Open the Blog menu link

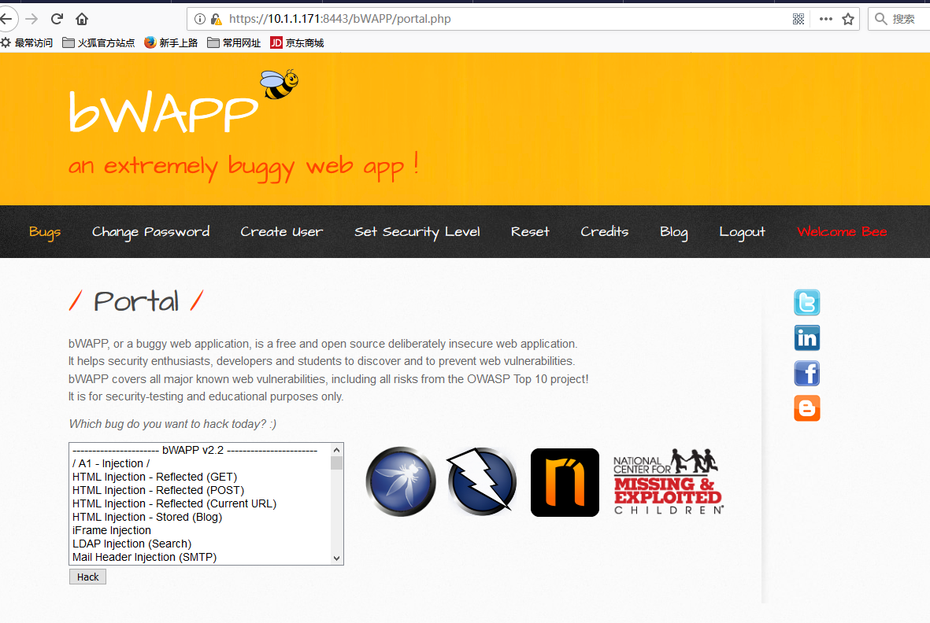(674, 232)
